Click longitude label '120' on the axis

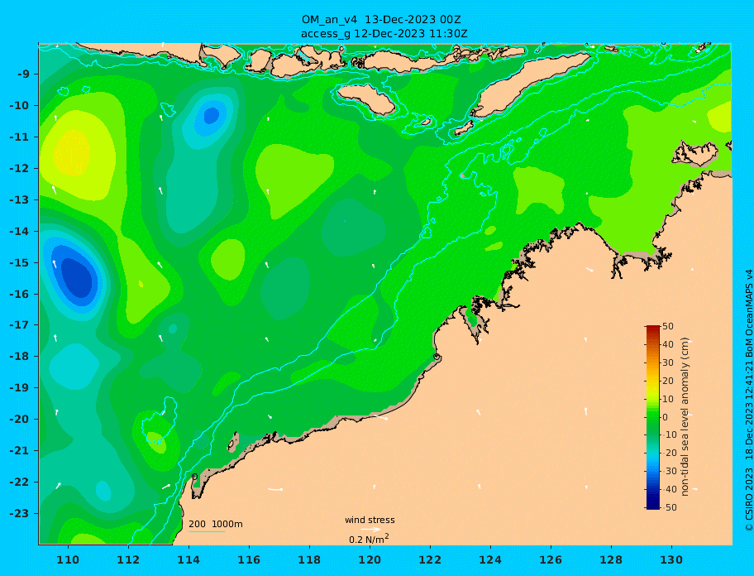(x=370, y=559)
